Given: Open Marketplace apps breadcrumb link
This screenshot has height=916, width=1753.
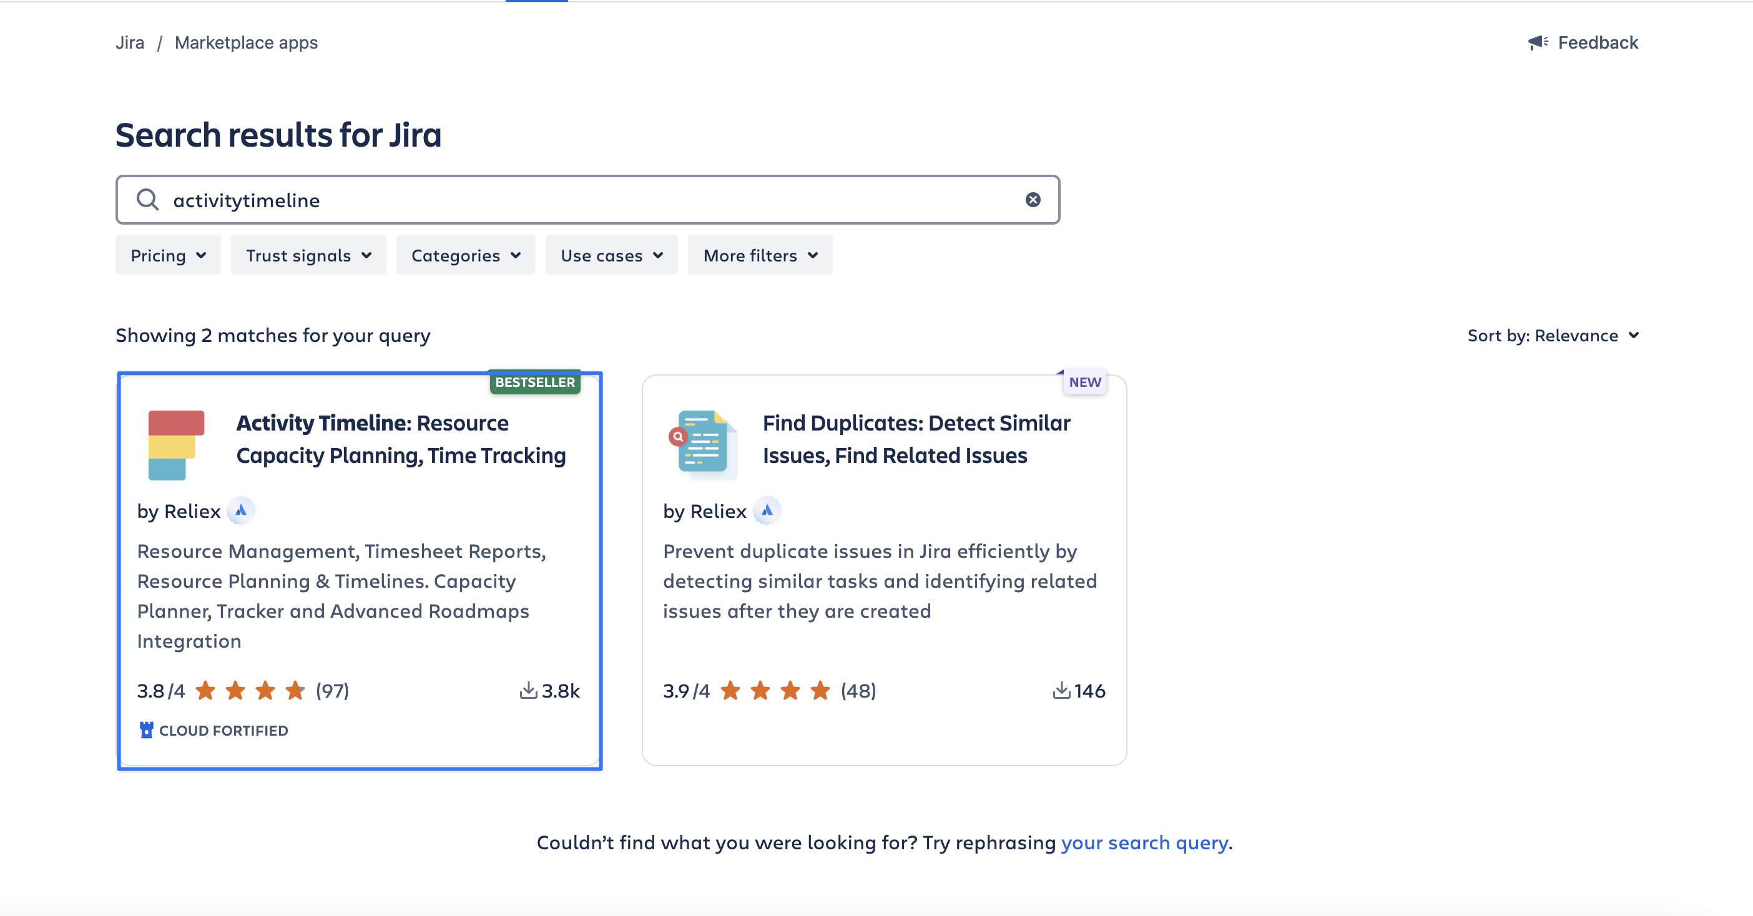Looking at the screenshot, I should [x=246, y=43].
